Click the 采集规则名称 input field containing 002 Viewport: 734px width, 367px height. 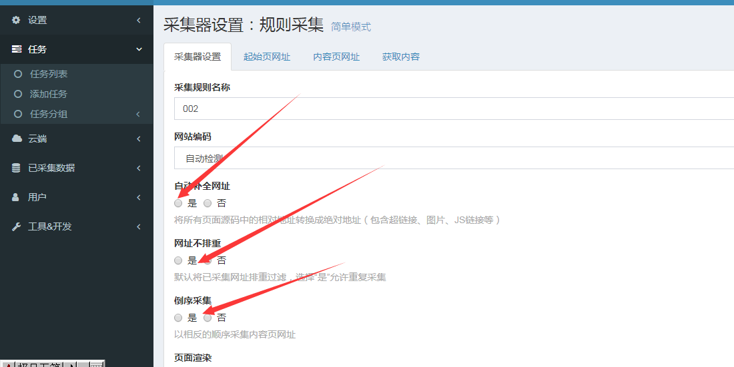454,108
